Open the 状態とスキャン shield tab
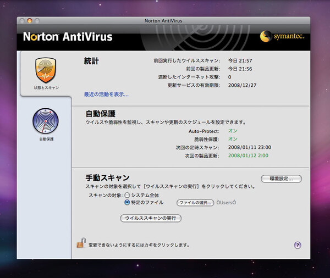 [x=46, y=74]
